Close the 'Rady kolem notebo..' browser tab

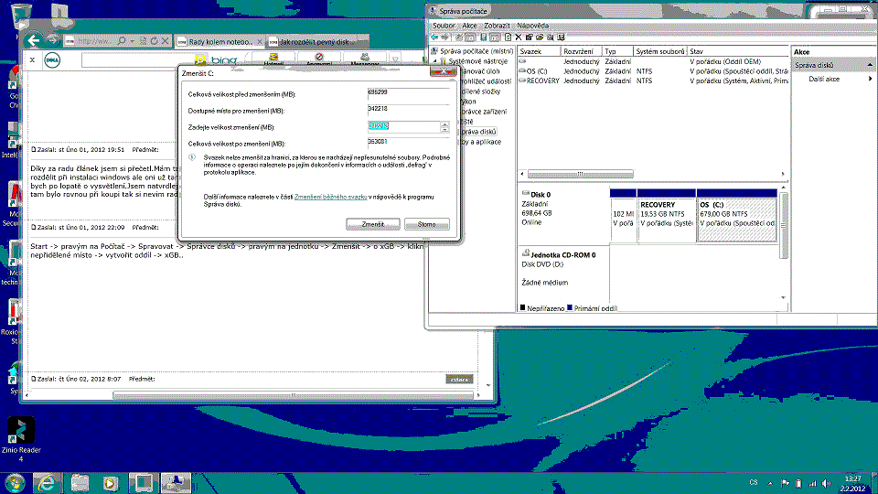[x=260, y=42]
